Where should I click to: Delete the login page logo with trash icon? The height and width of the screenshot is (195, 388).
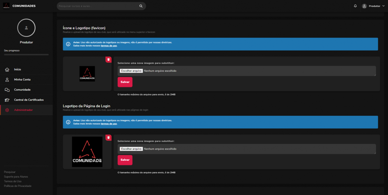pyautogui.click(x=108, y=137)
